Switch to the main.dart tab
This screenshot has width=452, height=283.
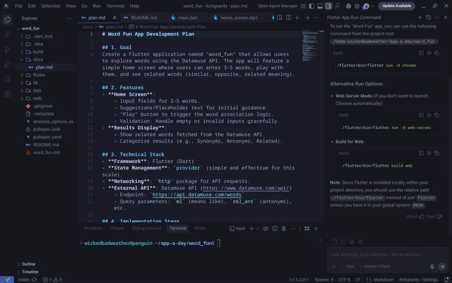coord(188,18)
